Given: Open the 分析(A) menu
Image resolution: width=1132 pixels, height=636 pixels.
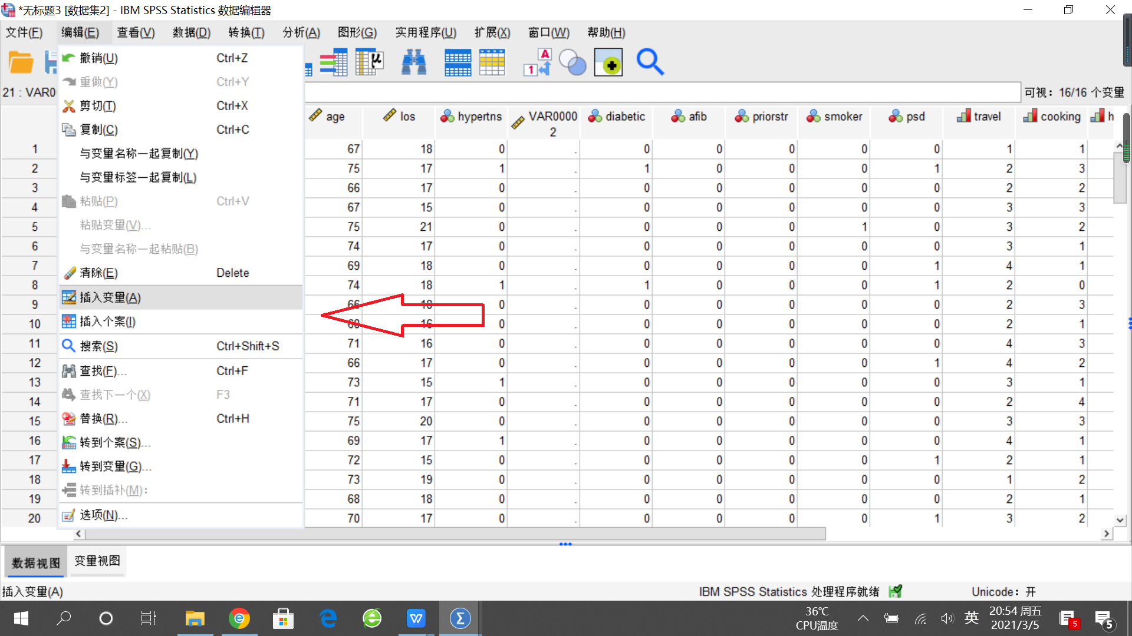Looking at the screenshot, I should (301, 32).
